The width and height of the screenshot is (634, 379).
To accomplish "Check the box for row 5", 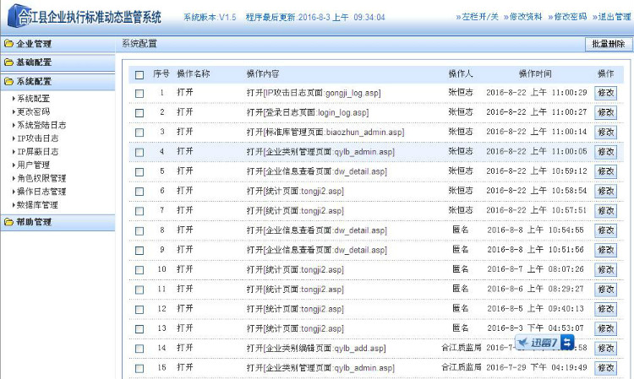I will 139,172.
